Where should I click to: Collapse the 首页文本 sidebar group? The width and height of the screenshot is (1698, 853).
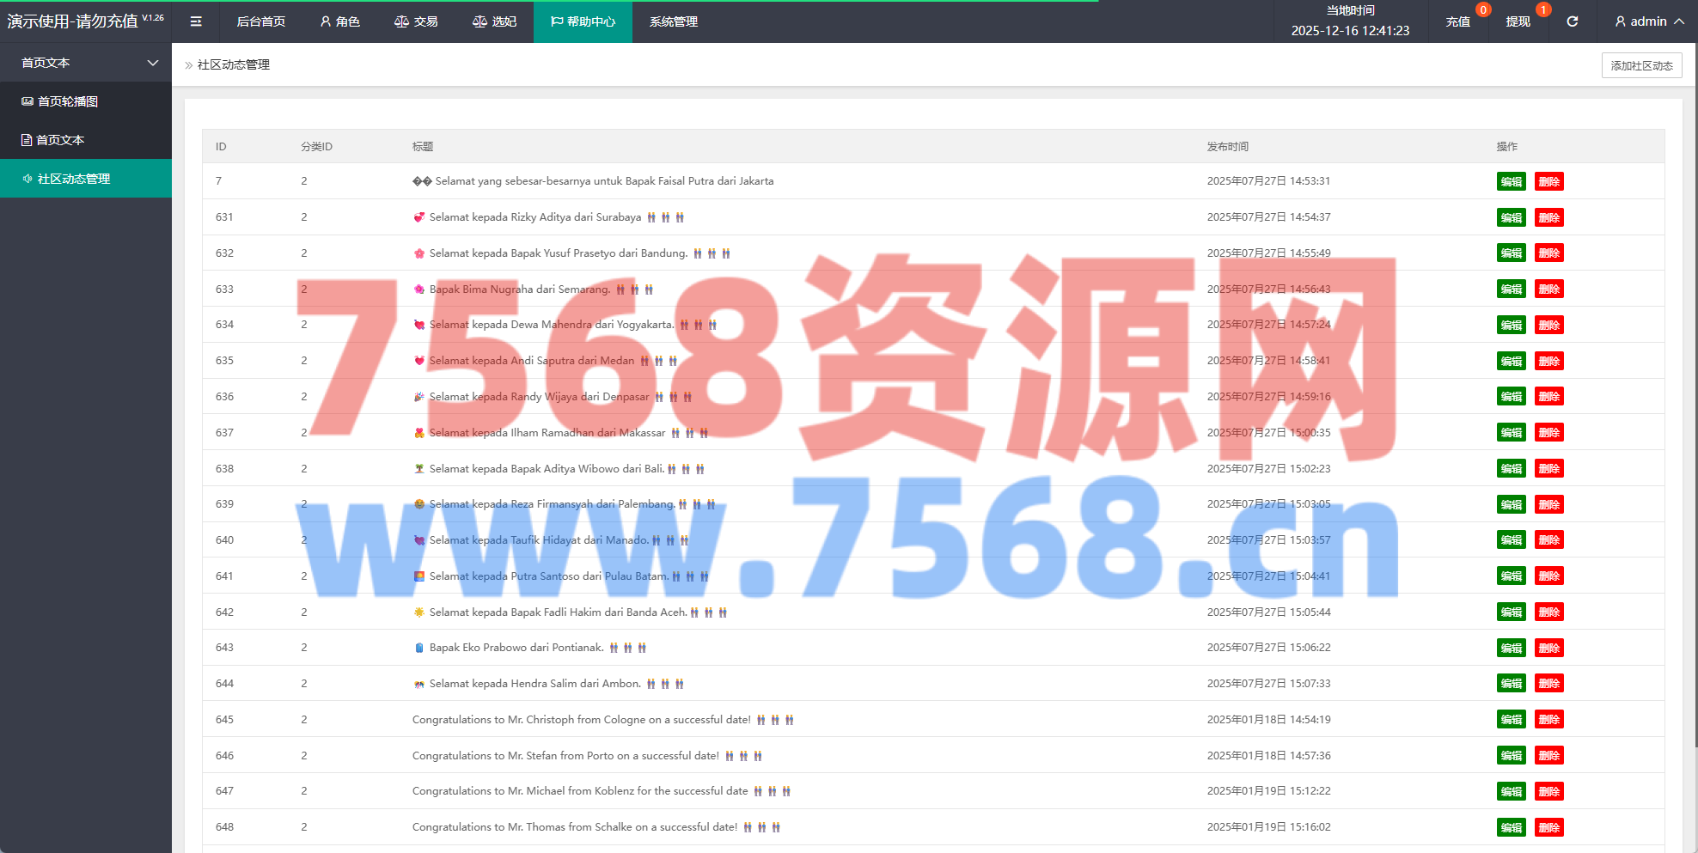(153, 63)
